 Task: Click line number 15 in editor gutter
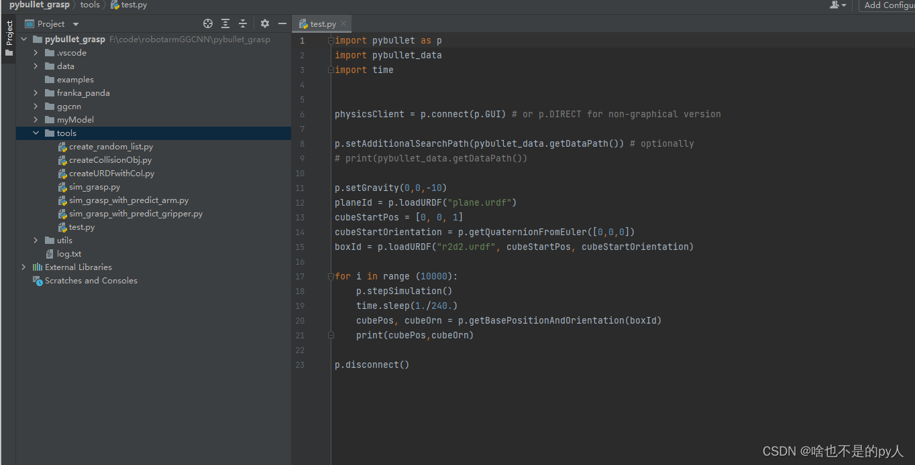point(300,247)
